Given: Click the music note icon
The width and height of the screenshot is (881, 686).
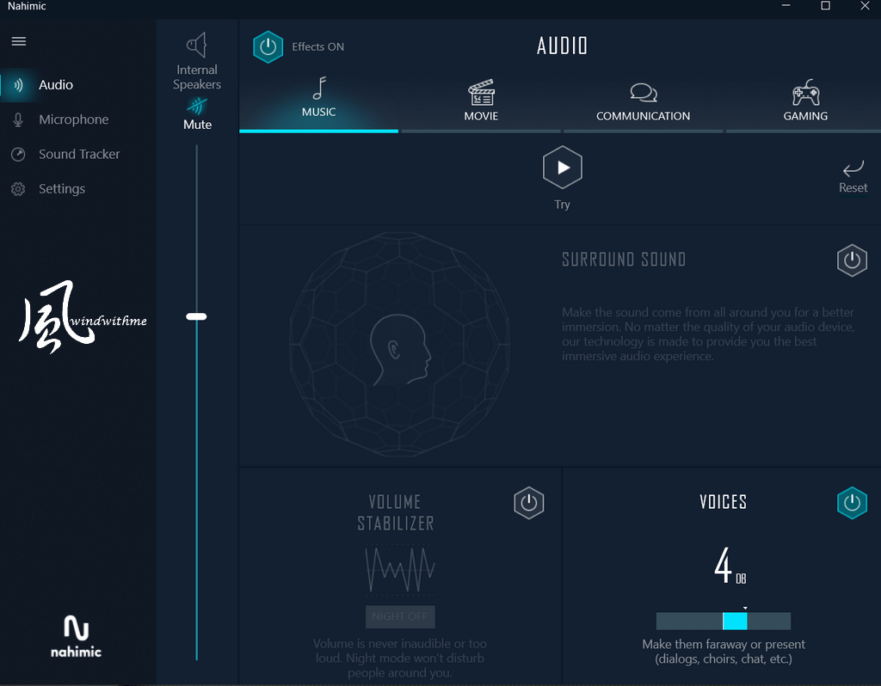Looking at the screenshot, I should click(319, 89).
